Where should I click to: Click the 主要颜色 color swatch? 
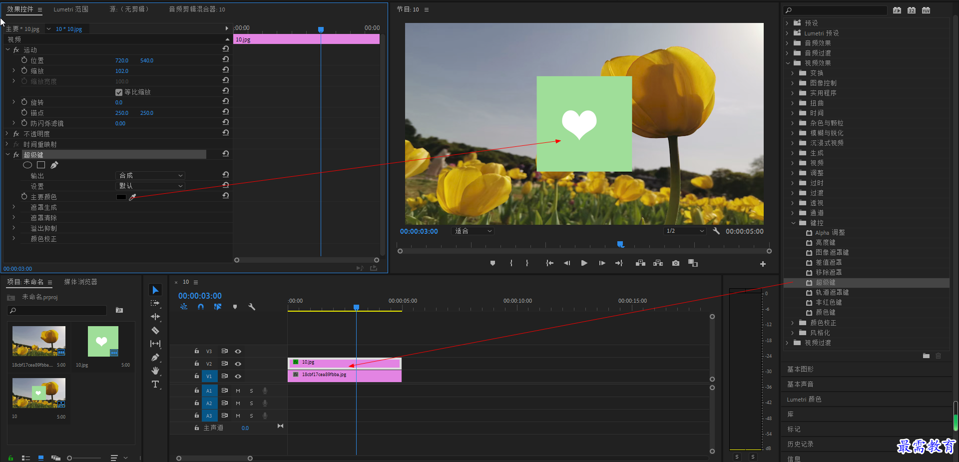(121, 197)
